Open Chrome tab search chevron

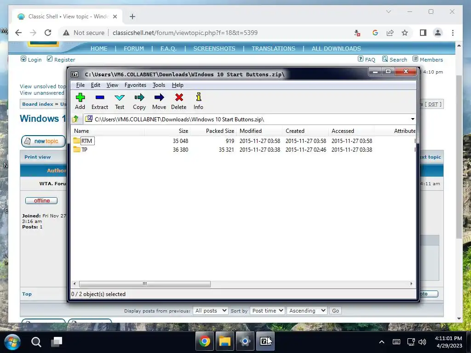point(388,11)
